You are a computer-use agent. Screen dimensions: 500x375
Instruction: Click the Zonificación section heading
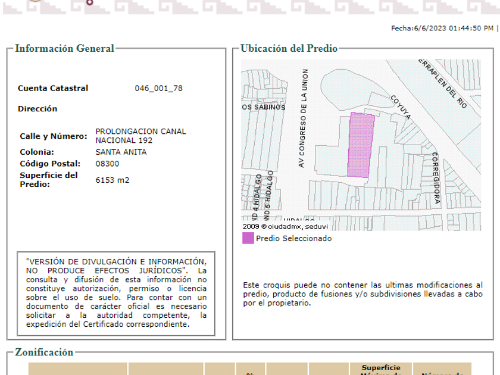[x=44, y=352]
